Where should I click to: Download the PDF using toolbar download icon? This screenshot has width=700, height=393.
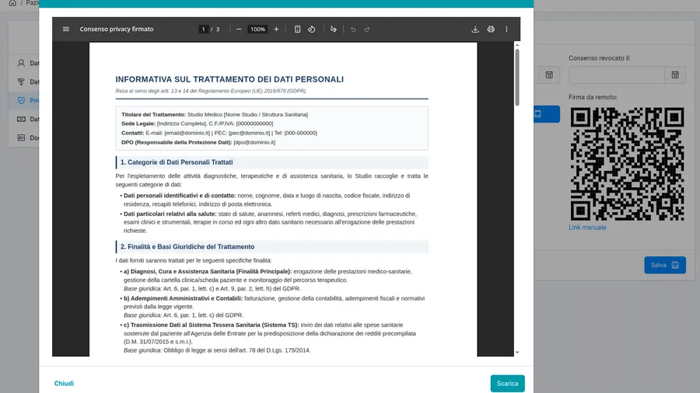click(475, 29)
